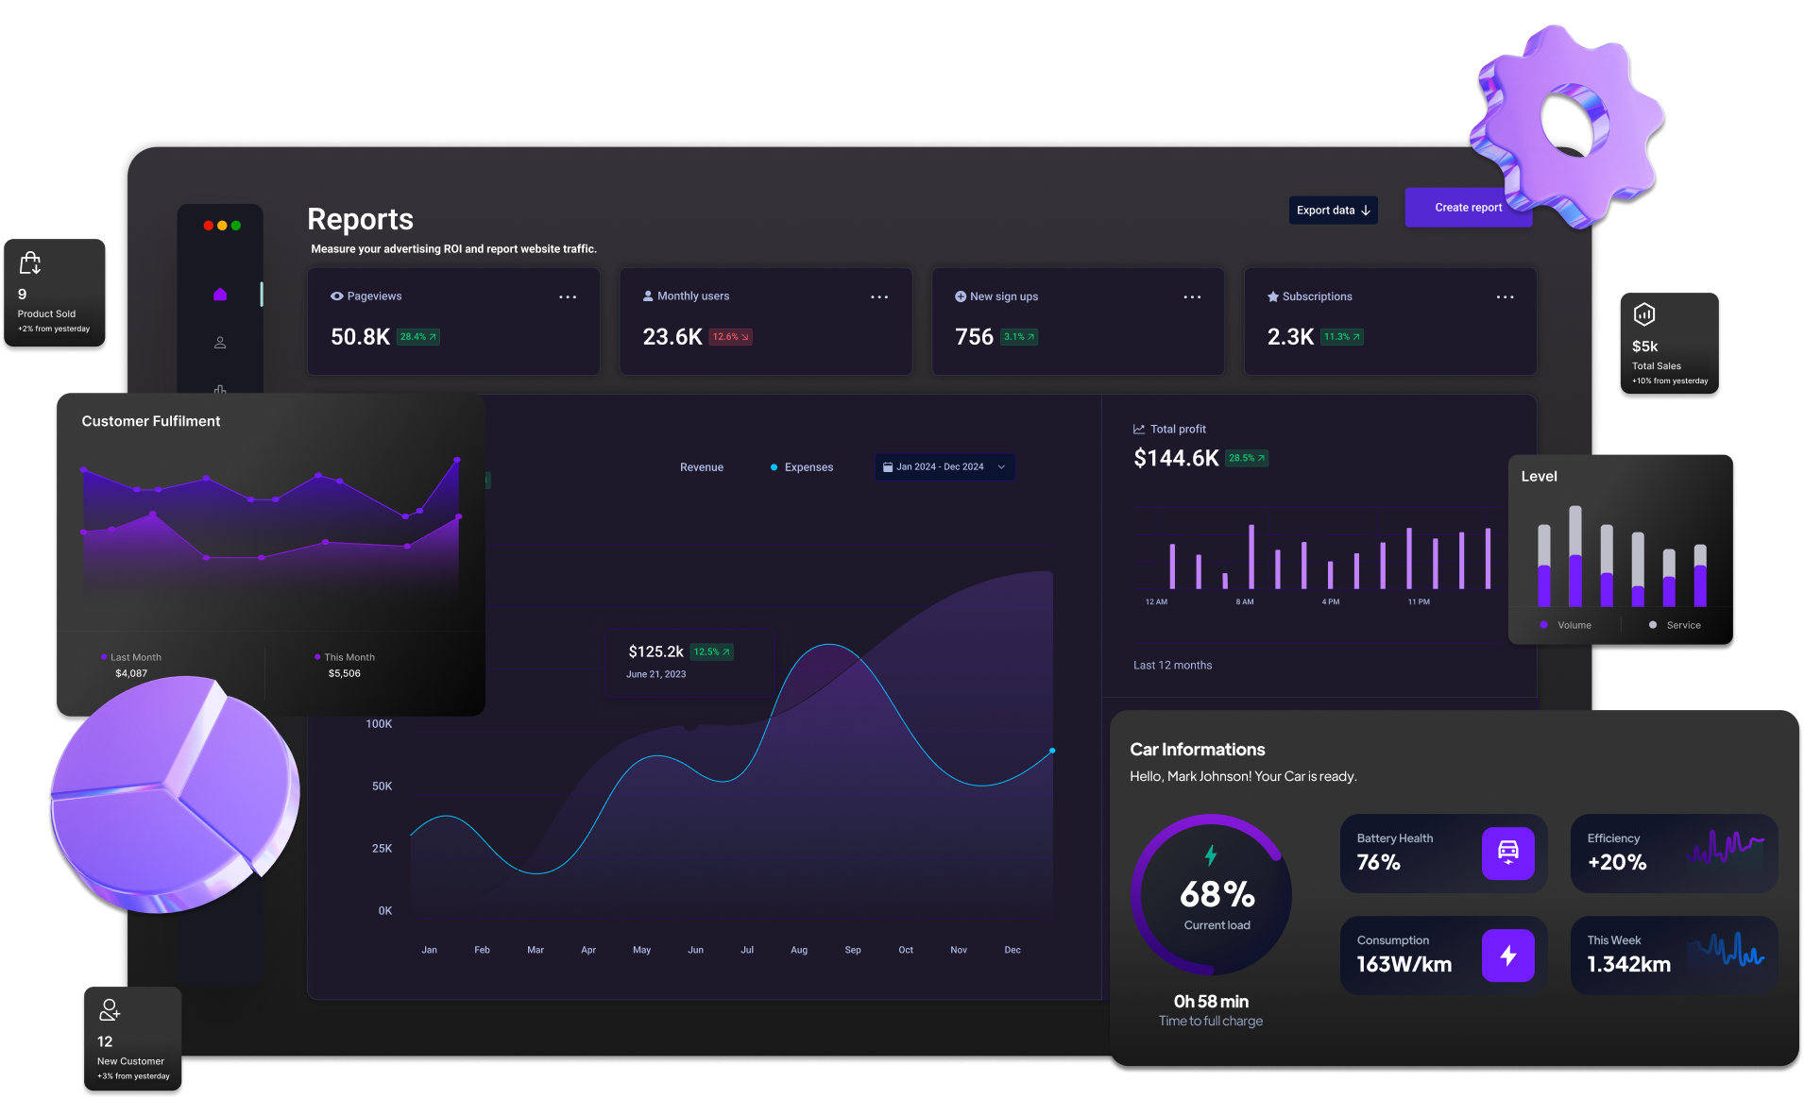Click the $4,087 Last Month value
Viewport: 1804px width, 1099px height.
[131, 673]
